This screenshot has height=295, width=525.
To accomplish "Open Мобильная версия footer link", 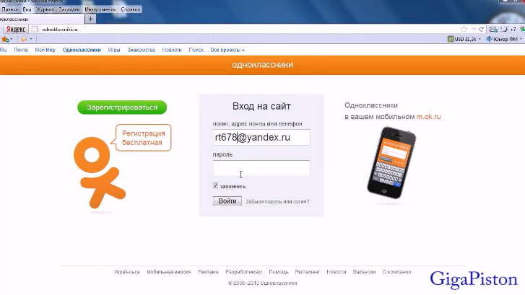I will (169, 272).
